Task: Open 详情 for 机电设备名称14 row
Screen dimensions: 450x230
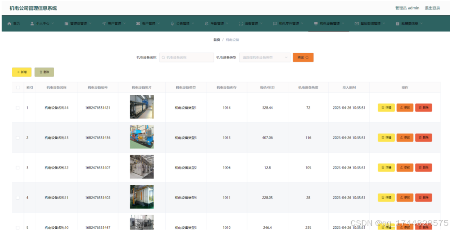Action: coord(386,108)
